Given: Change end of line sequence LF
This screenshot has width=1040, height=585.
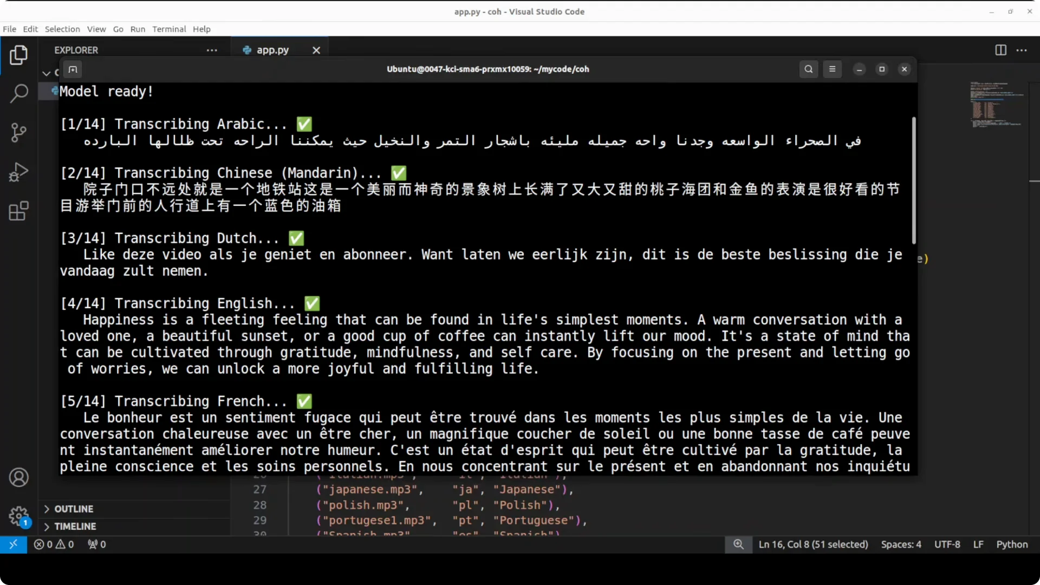Looking at the screenshot, I should coord(978,544).
